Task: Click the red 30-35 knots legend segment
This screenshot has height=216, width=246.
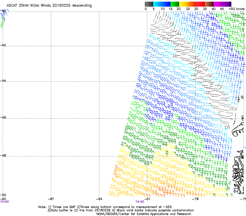Action: 201,4
